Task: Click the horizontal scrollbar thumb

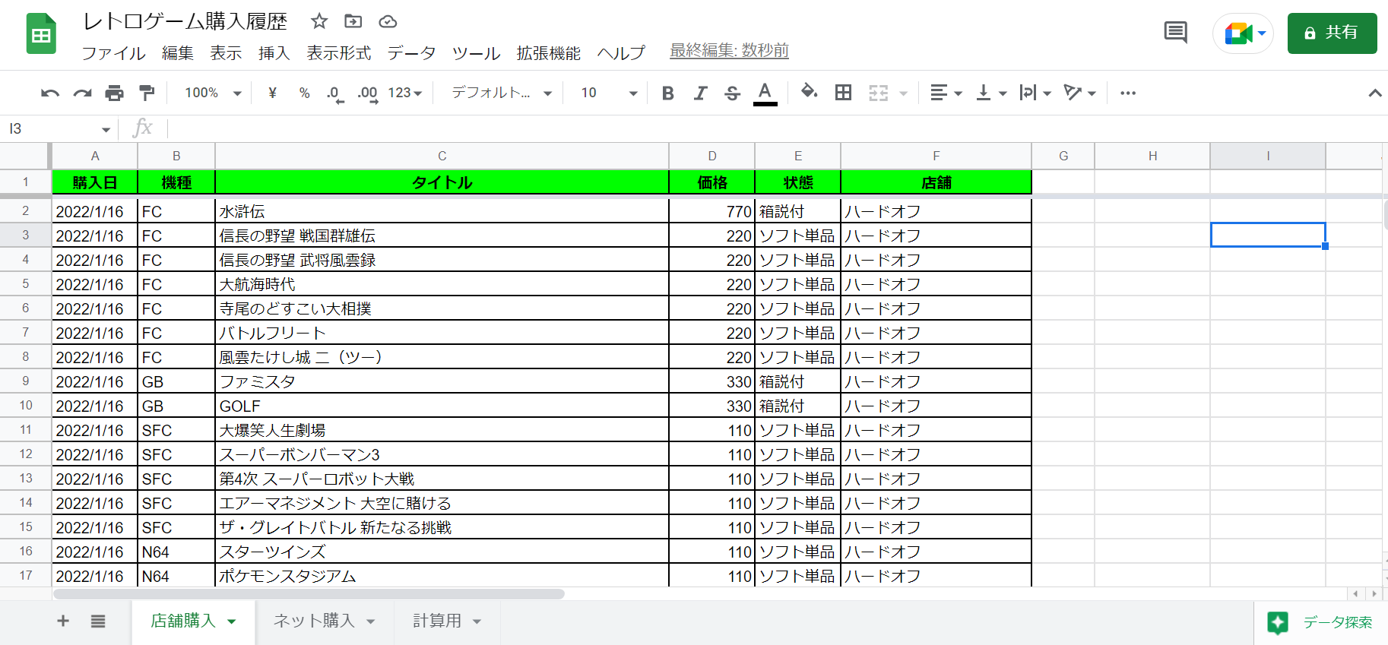Action: (x=309, y=594)
